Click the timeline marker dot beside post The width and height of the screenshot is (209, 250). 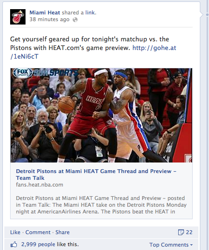pos(207,15)
